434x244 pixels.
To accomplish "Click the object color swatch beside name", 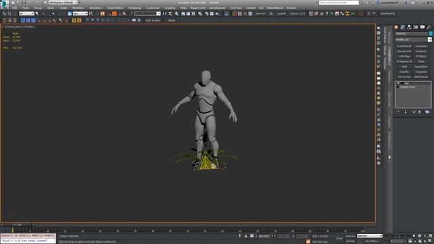I will (x=431, y=34).
